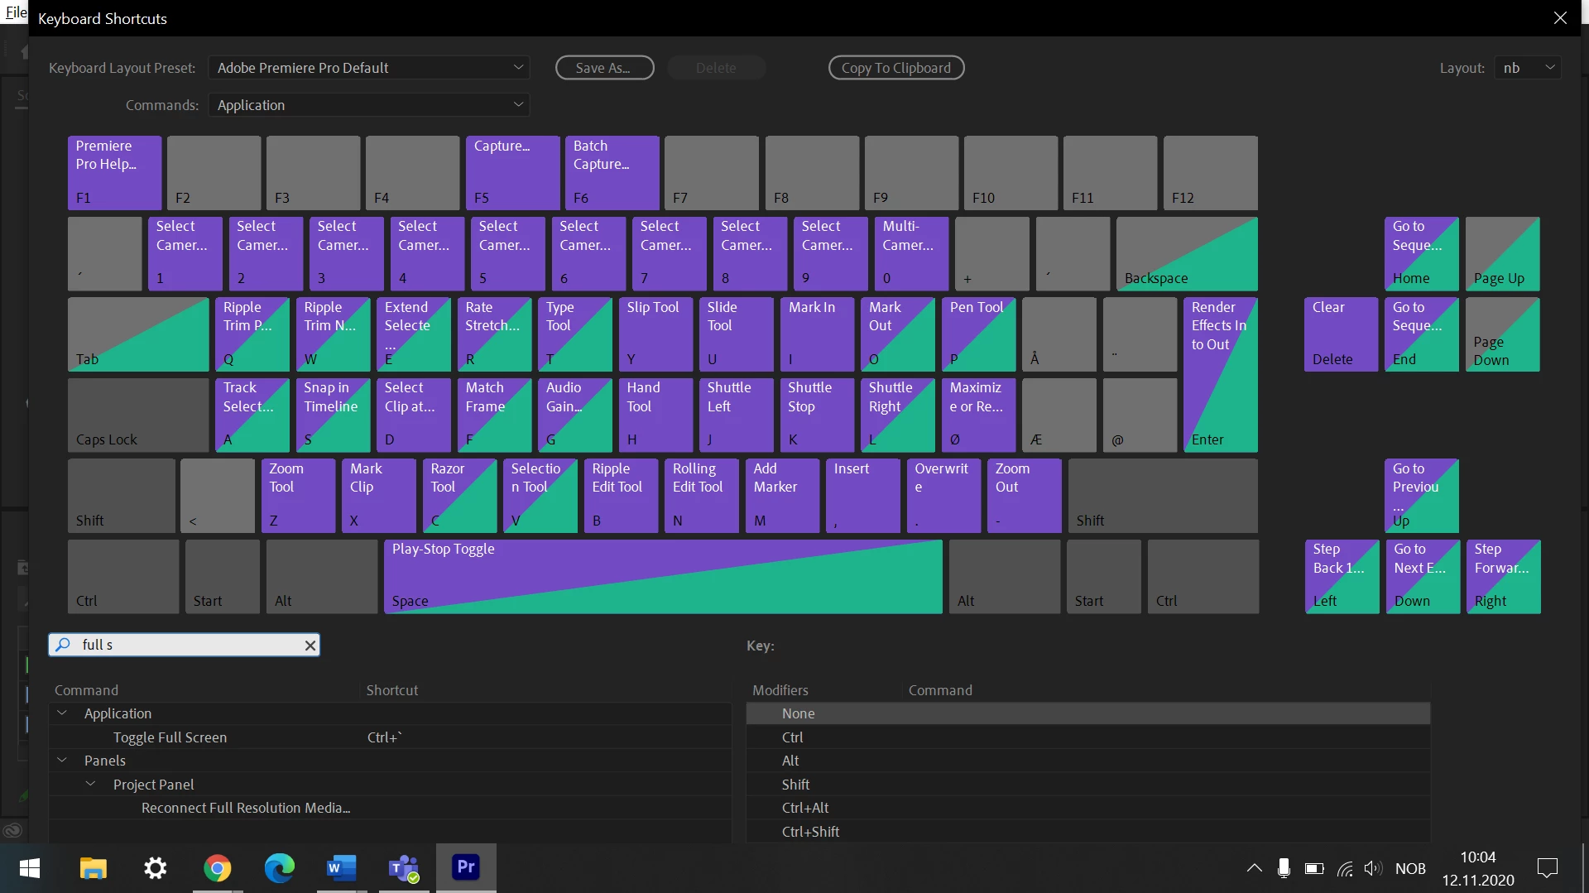This screenshot has height=893, width=1589.
Task: Click the disabled Delete preset button
Action: 716,68
